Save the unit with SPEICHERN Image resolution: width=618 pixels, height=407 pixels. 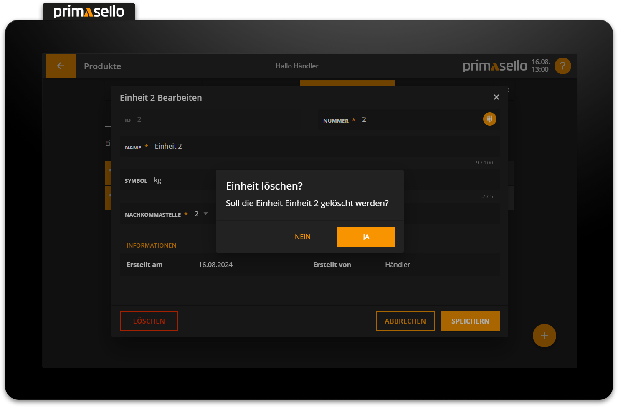coord(470,321)
